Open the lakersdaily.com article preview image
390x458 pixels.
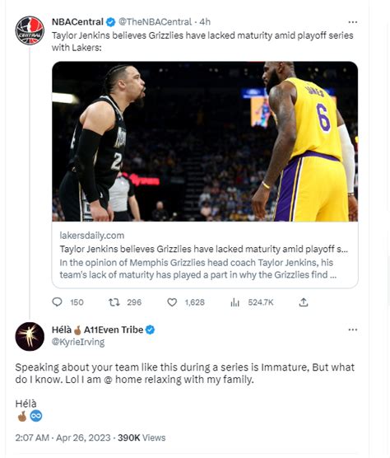(x=205, y=142)
